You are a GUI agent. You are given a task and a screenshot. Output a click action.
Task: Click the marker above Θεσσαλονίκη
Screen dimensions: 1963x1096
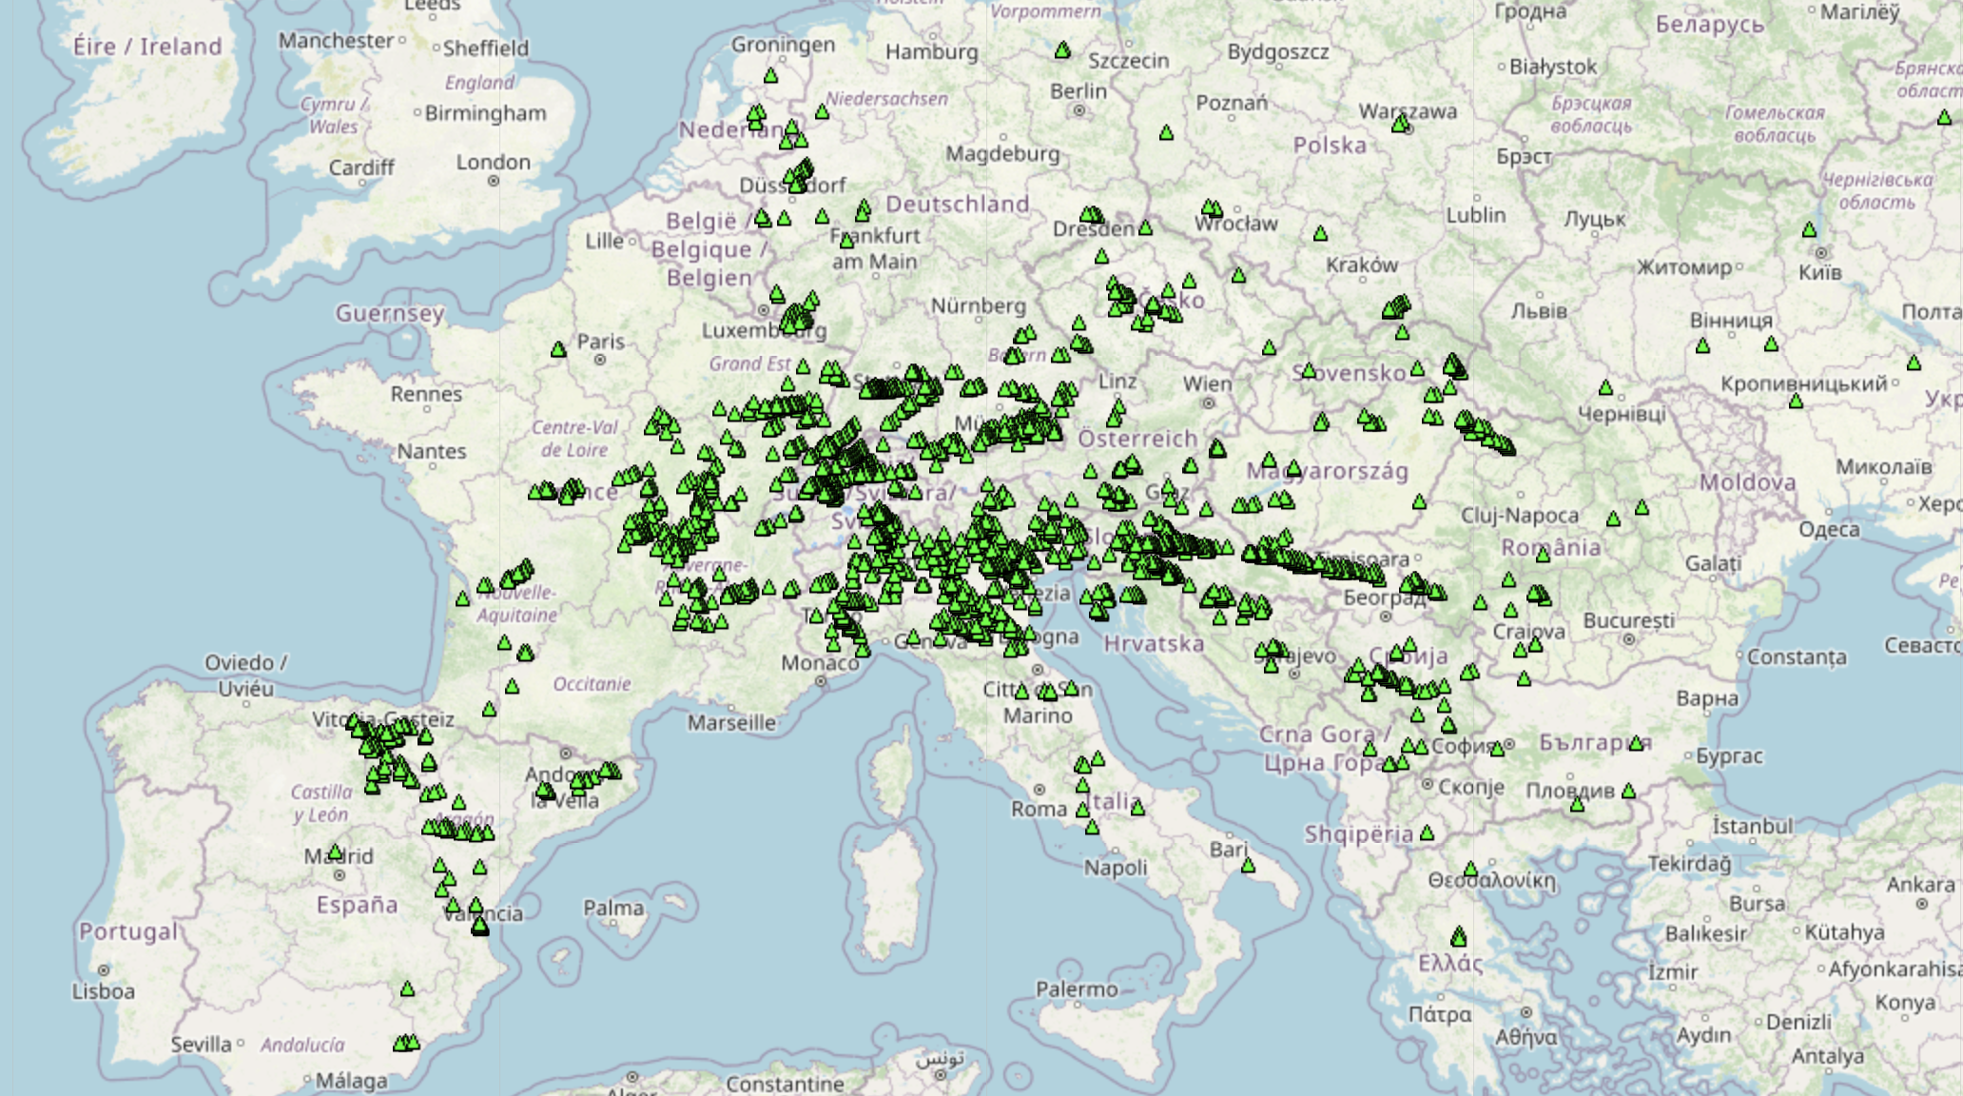click(1470, 870)
